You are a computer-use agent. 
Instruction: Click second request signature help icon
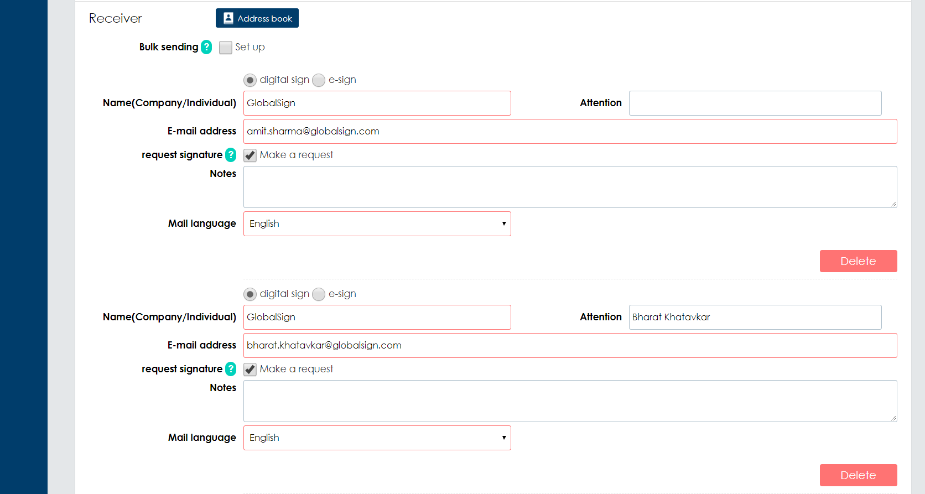(x=231, y=369)
